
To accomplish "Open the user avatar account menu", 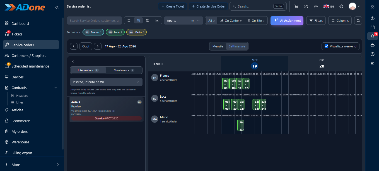I will [354, 6].
